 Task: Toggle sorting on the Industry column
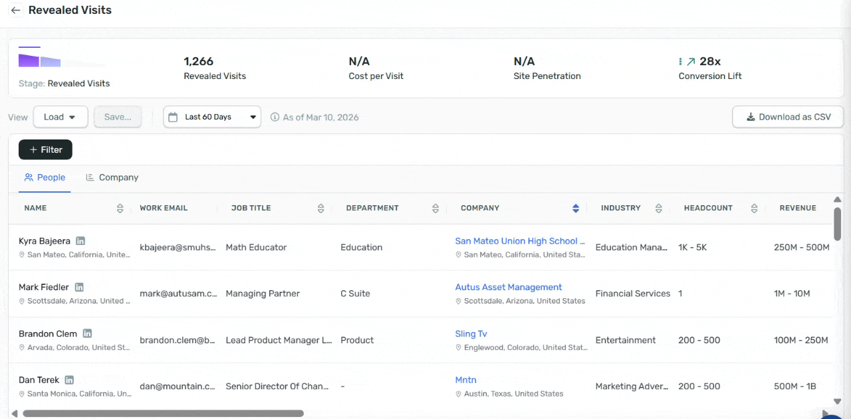point(658,209)
